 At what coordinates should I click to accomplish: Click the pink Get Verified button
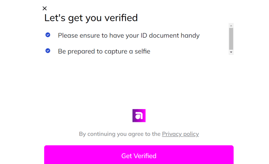point(139,155)
